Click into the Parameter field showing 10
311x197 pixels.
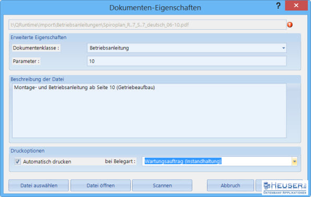187,61
